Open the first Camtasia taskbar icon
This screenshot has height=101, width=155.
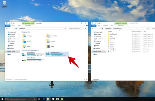click(58, 99)
